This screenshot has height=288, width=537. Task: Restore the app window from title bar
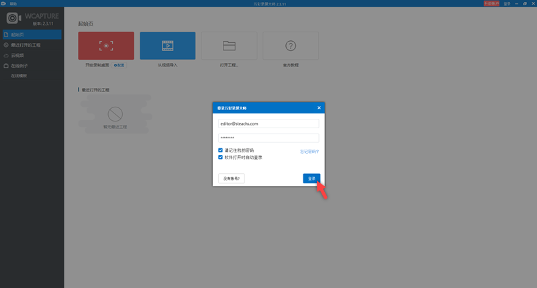pos(525,3)
